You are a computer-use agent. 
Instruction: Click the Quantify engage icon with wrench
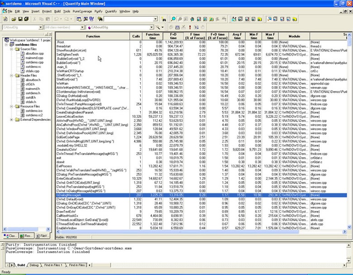269,19
